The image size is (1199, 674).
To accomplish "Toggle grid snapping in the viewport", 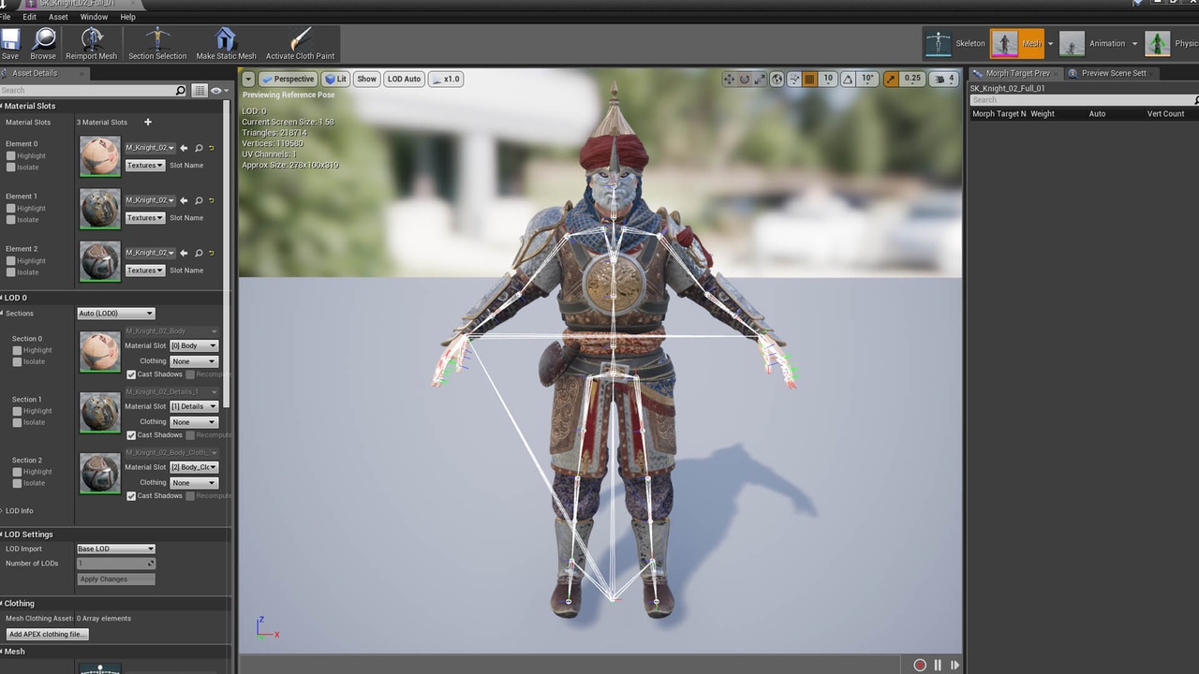I will (809, 80).
